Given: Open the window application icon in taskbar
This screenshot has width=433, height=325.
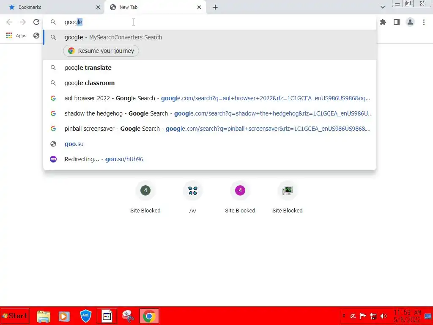Looking at the screenshot, I should pyautogui.click(x=107, y=316).
